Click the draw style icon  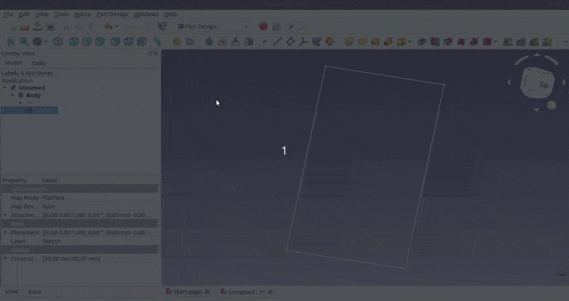tap(37, 42)
